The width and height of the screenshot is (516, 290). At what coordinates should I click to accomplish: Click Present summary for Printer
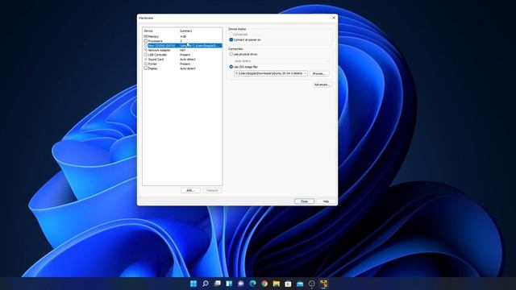pyautogui.click(x=185, y=64)
